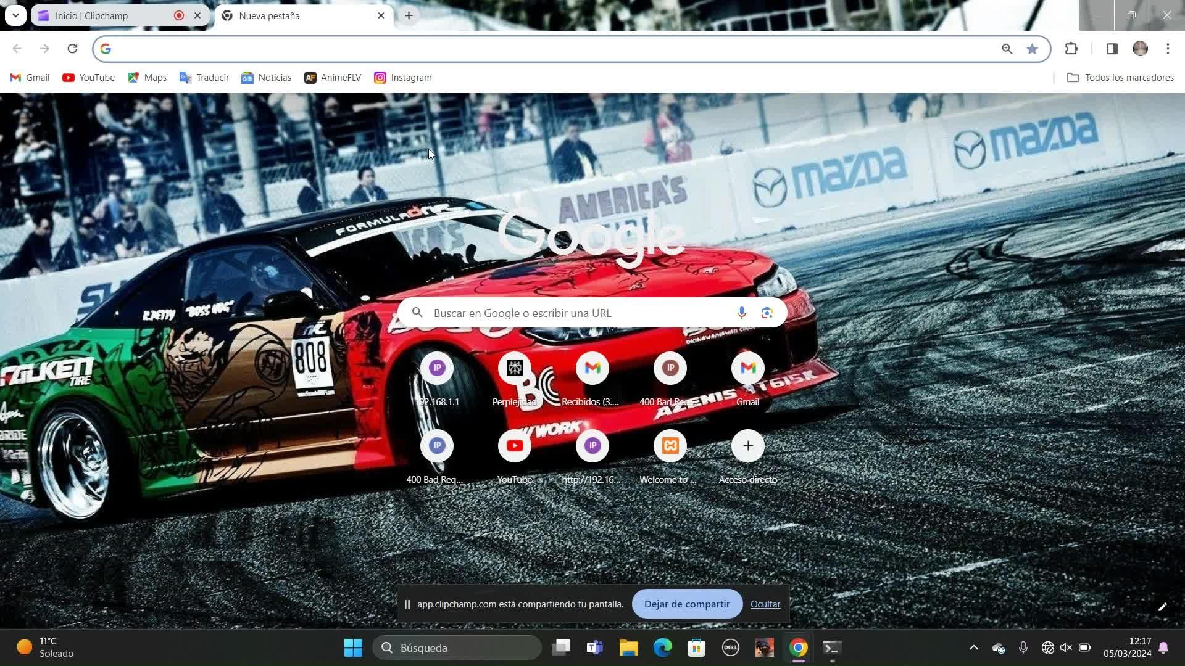Open the zoom magnifier in address bar
Image resolution: width=1185 pixels, height=666 pixels.
(1007, 49)
